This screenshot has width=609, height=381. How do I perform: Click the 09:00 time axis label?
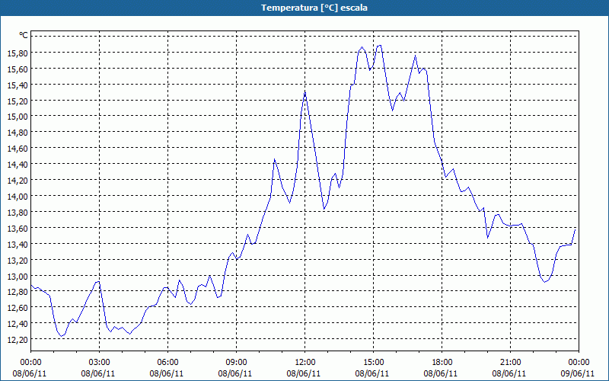click(237, 363)
